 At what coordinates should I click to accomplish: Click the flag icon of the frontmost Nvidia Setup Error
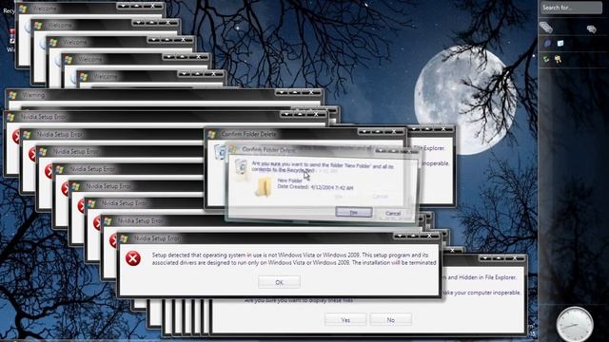(x=124, y=238)
